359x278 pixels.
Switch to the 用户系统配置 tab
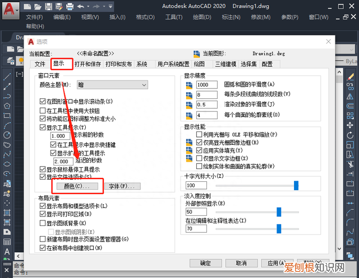pyautogui.click(x=173, y=64)
